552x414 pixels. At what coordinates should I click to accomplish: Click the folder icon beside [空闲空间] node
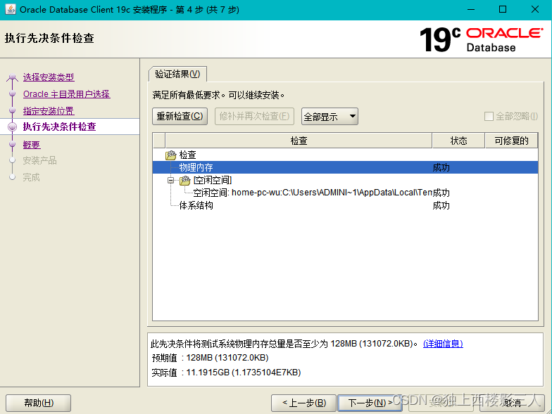[184, 180]
